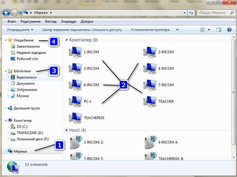The height and width of the screenshot is (177, 237).
Task: Collapse the Носії (4) group
Action: (x=66, y=130)
